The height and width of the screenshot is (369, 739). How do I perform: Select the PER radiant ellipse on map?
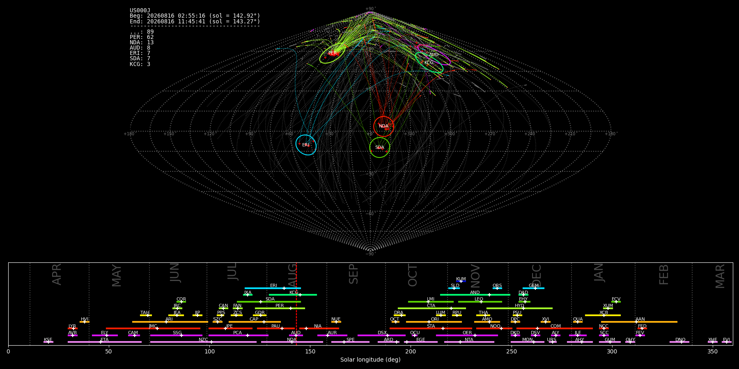333,53
